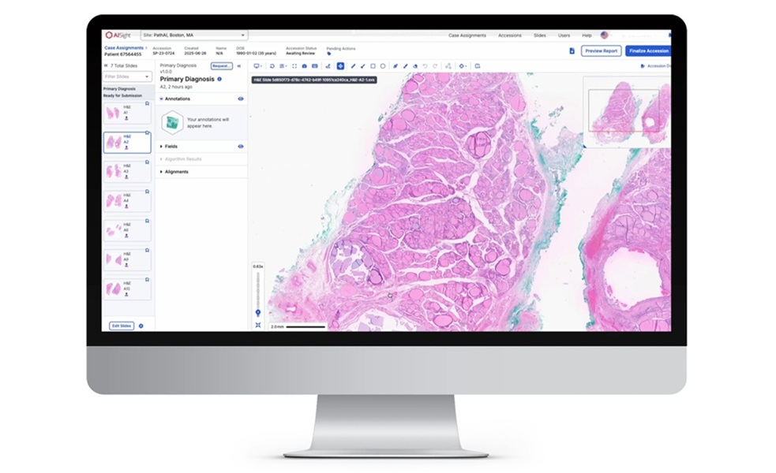Viewport: 776px width, 473px height.
Task: Click the rotate view toolbar icon
Action: pos(272,65)
